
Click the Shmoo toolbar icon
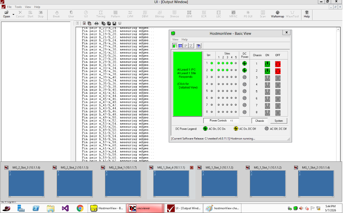pos(174,14)
